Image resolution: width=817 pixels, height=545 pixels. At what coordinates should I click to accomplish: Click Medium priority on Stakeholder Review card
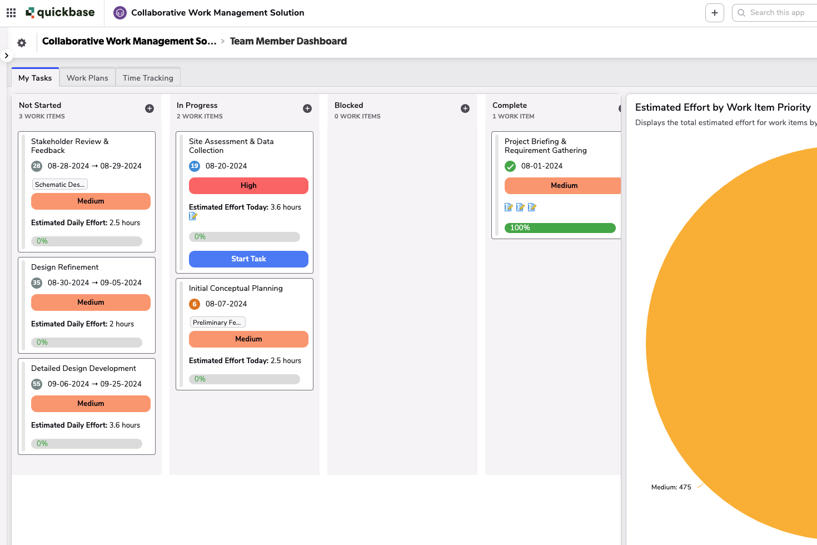pos(91,201)
